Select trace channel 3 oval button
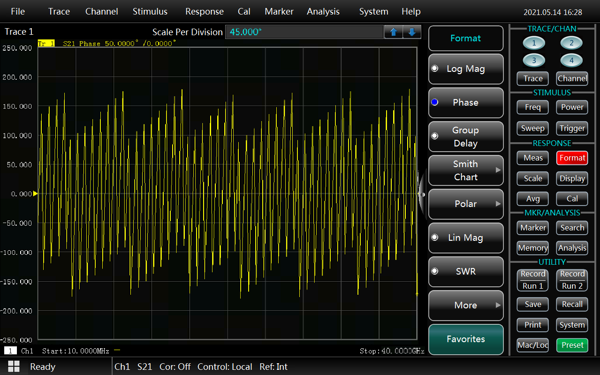 coord(534,61)
